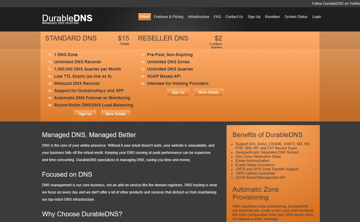The image size is (360, 222).
Task: Click '100% Uptime Guarantee' benefit
Action: pyautogui.click(x=255, y=173)
